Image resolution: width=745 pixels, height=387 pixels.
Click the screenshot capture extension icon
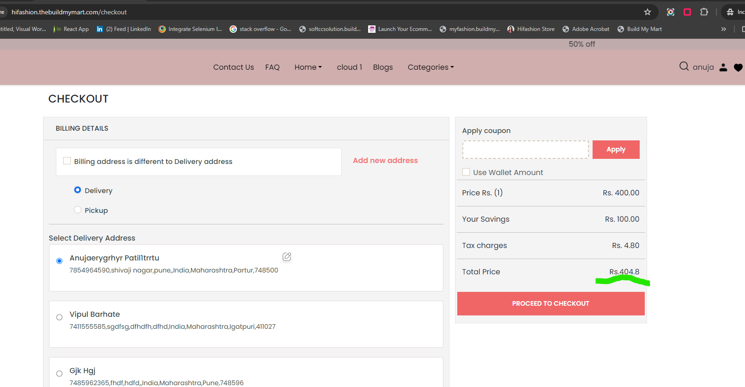pos(671,12)
